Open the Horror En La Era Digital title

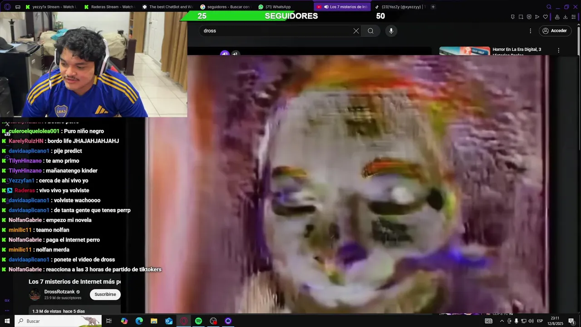pos(517,51)
